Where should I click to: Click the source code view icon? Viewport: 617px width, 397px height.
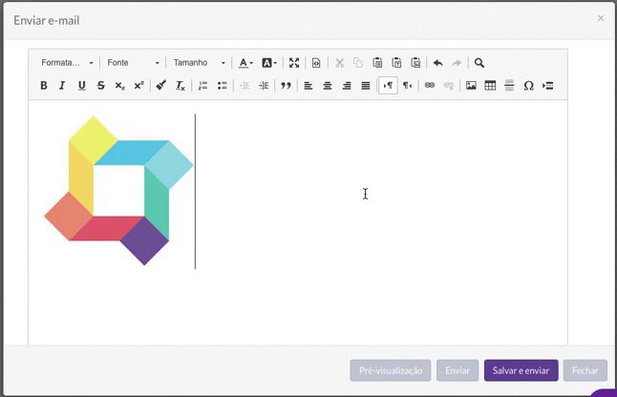pos(316,63)
